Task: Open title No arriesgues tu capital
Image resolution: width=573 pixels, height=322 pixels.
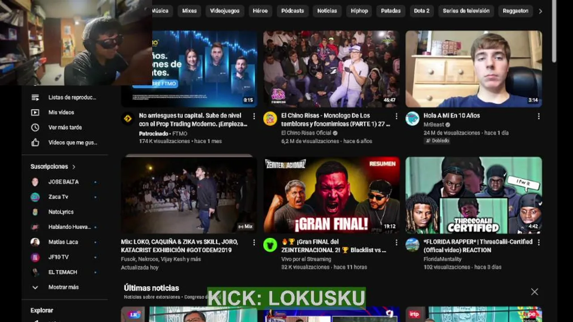Action: tap(193, 120)
